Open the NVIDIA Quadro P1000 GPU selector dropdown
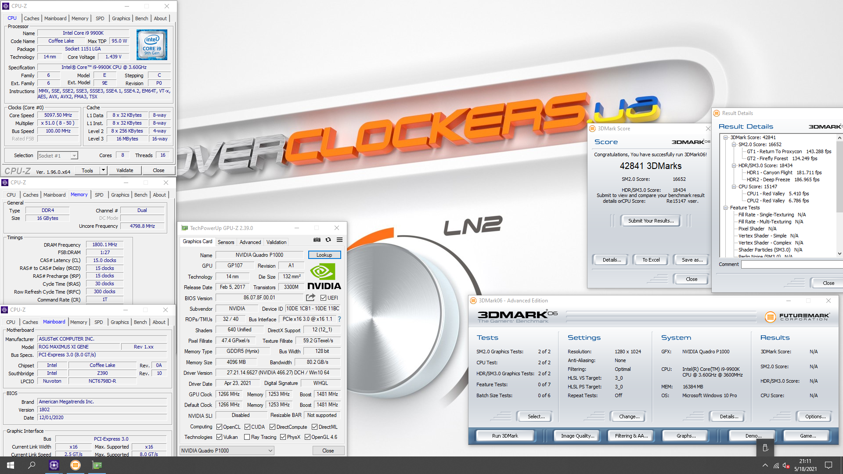This screenshot has width=843, height=474. 227,451
